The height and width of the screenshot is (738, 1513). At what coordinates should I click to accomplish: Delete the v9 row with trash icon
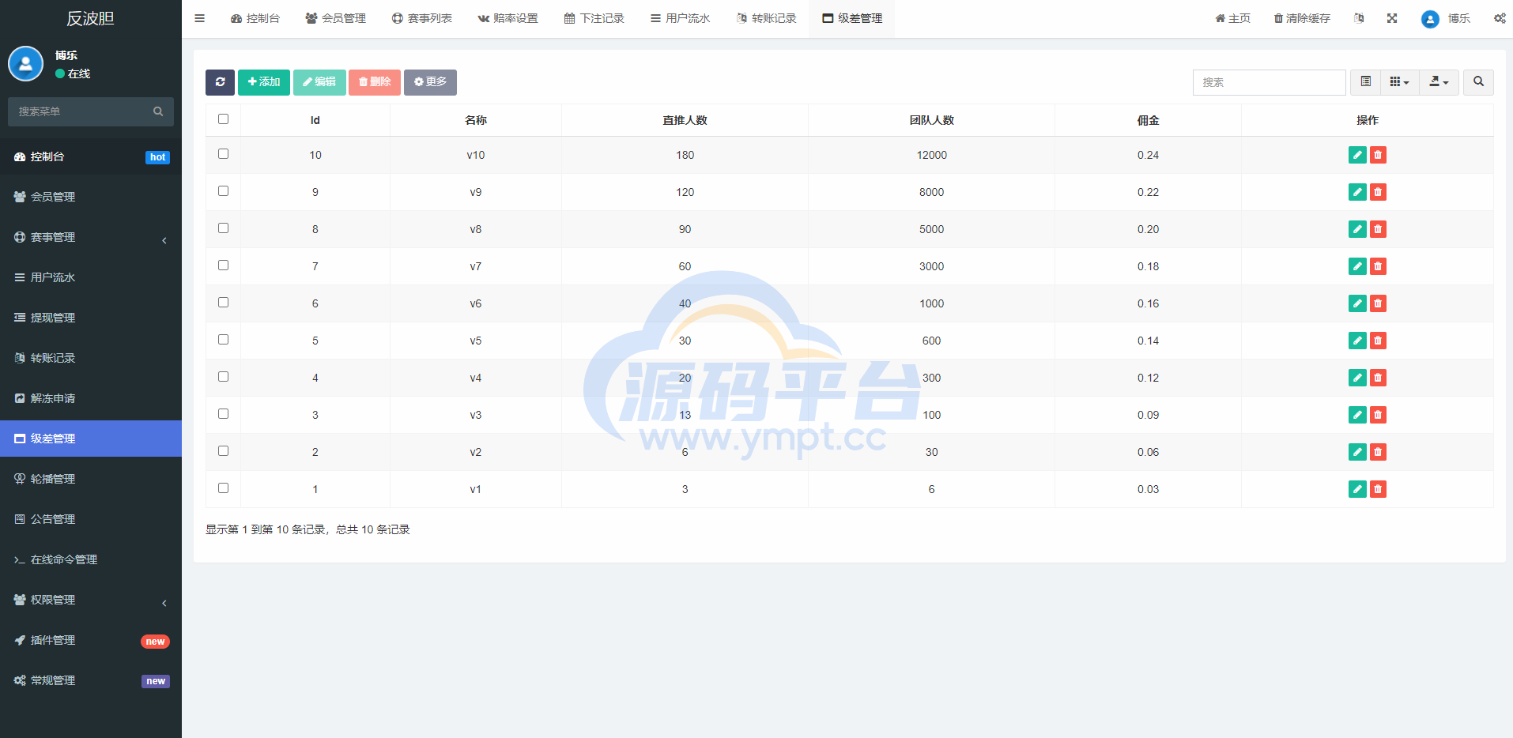click(1378, 192)
